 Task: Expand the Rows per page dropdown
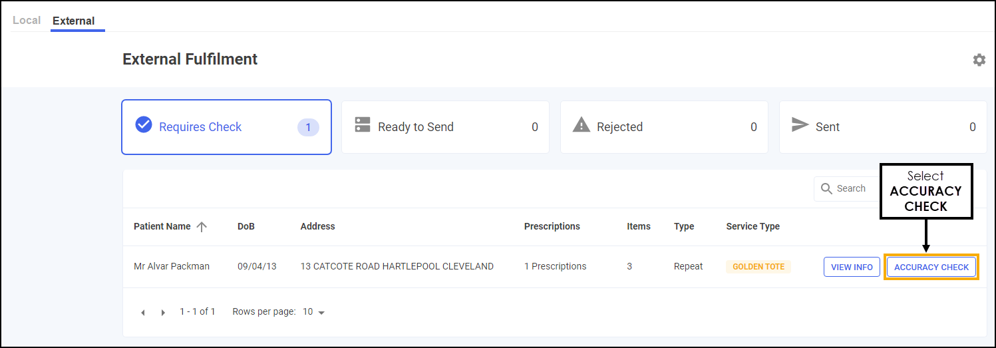313,312
